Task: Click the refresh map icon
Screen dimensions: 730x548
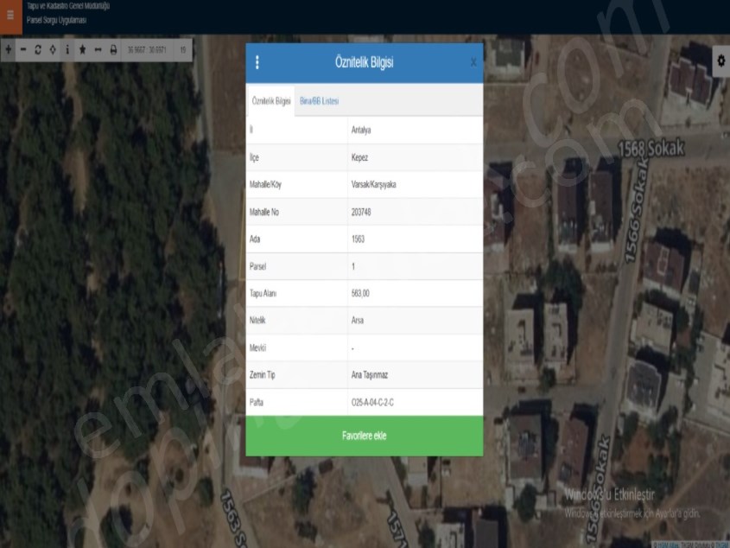Action: tap(38, 49)
